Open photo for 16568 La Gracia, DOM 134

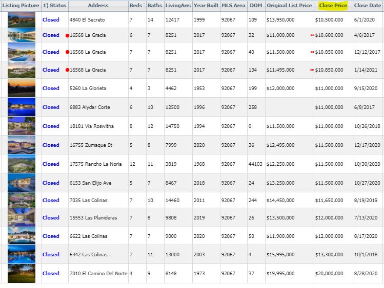point(22,70)
